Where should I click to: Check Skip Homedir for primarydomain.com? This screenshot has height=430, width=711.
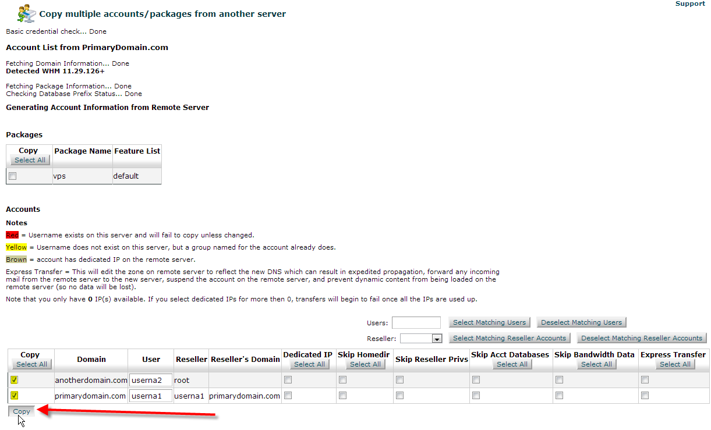tap(343, 396)
